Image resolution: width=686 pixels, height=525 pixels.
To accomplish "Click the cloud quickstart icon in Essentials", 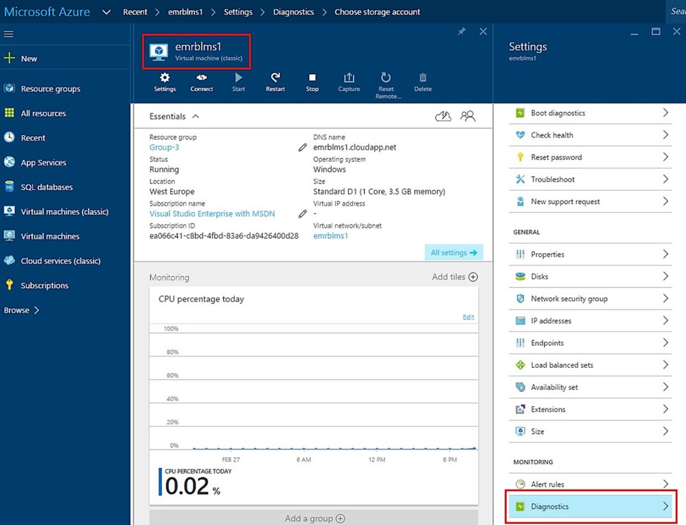I will point(443,116).
